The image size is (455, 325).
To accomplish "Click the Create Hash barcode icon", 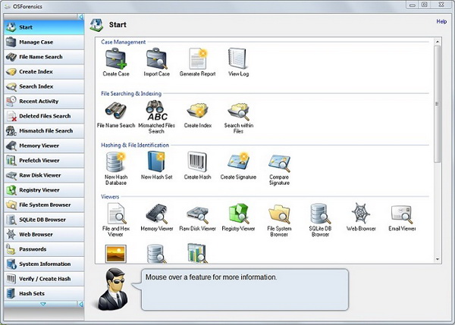I will [197, 162].
